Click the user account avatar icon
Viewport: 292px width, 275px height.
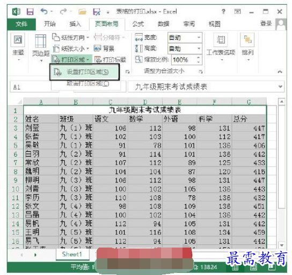click(281, 24)
